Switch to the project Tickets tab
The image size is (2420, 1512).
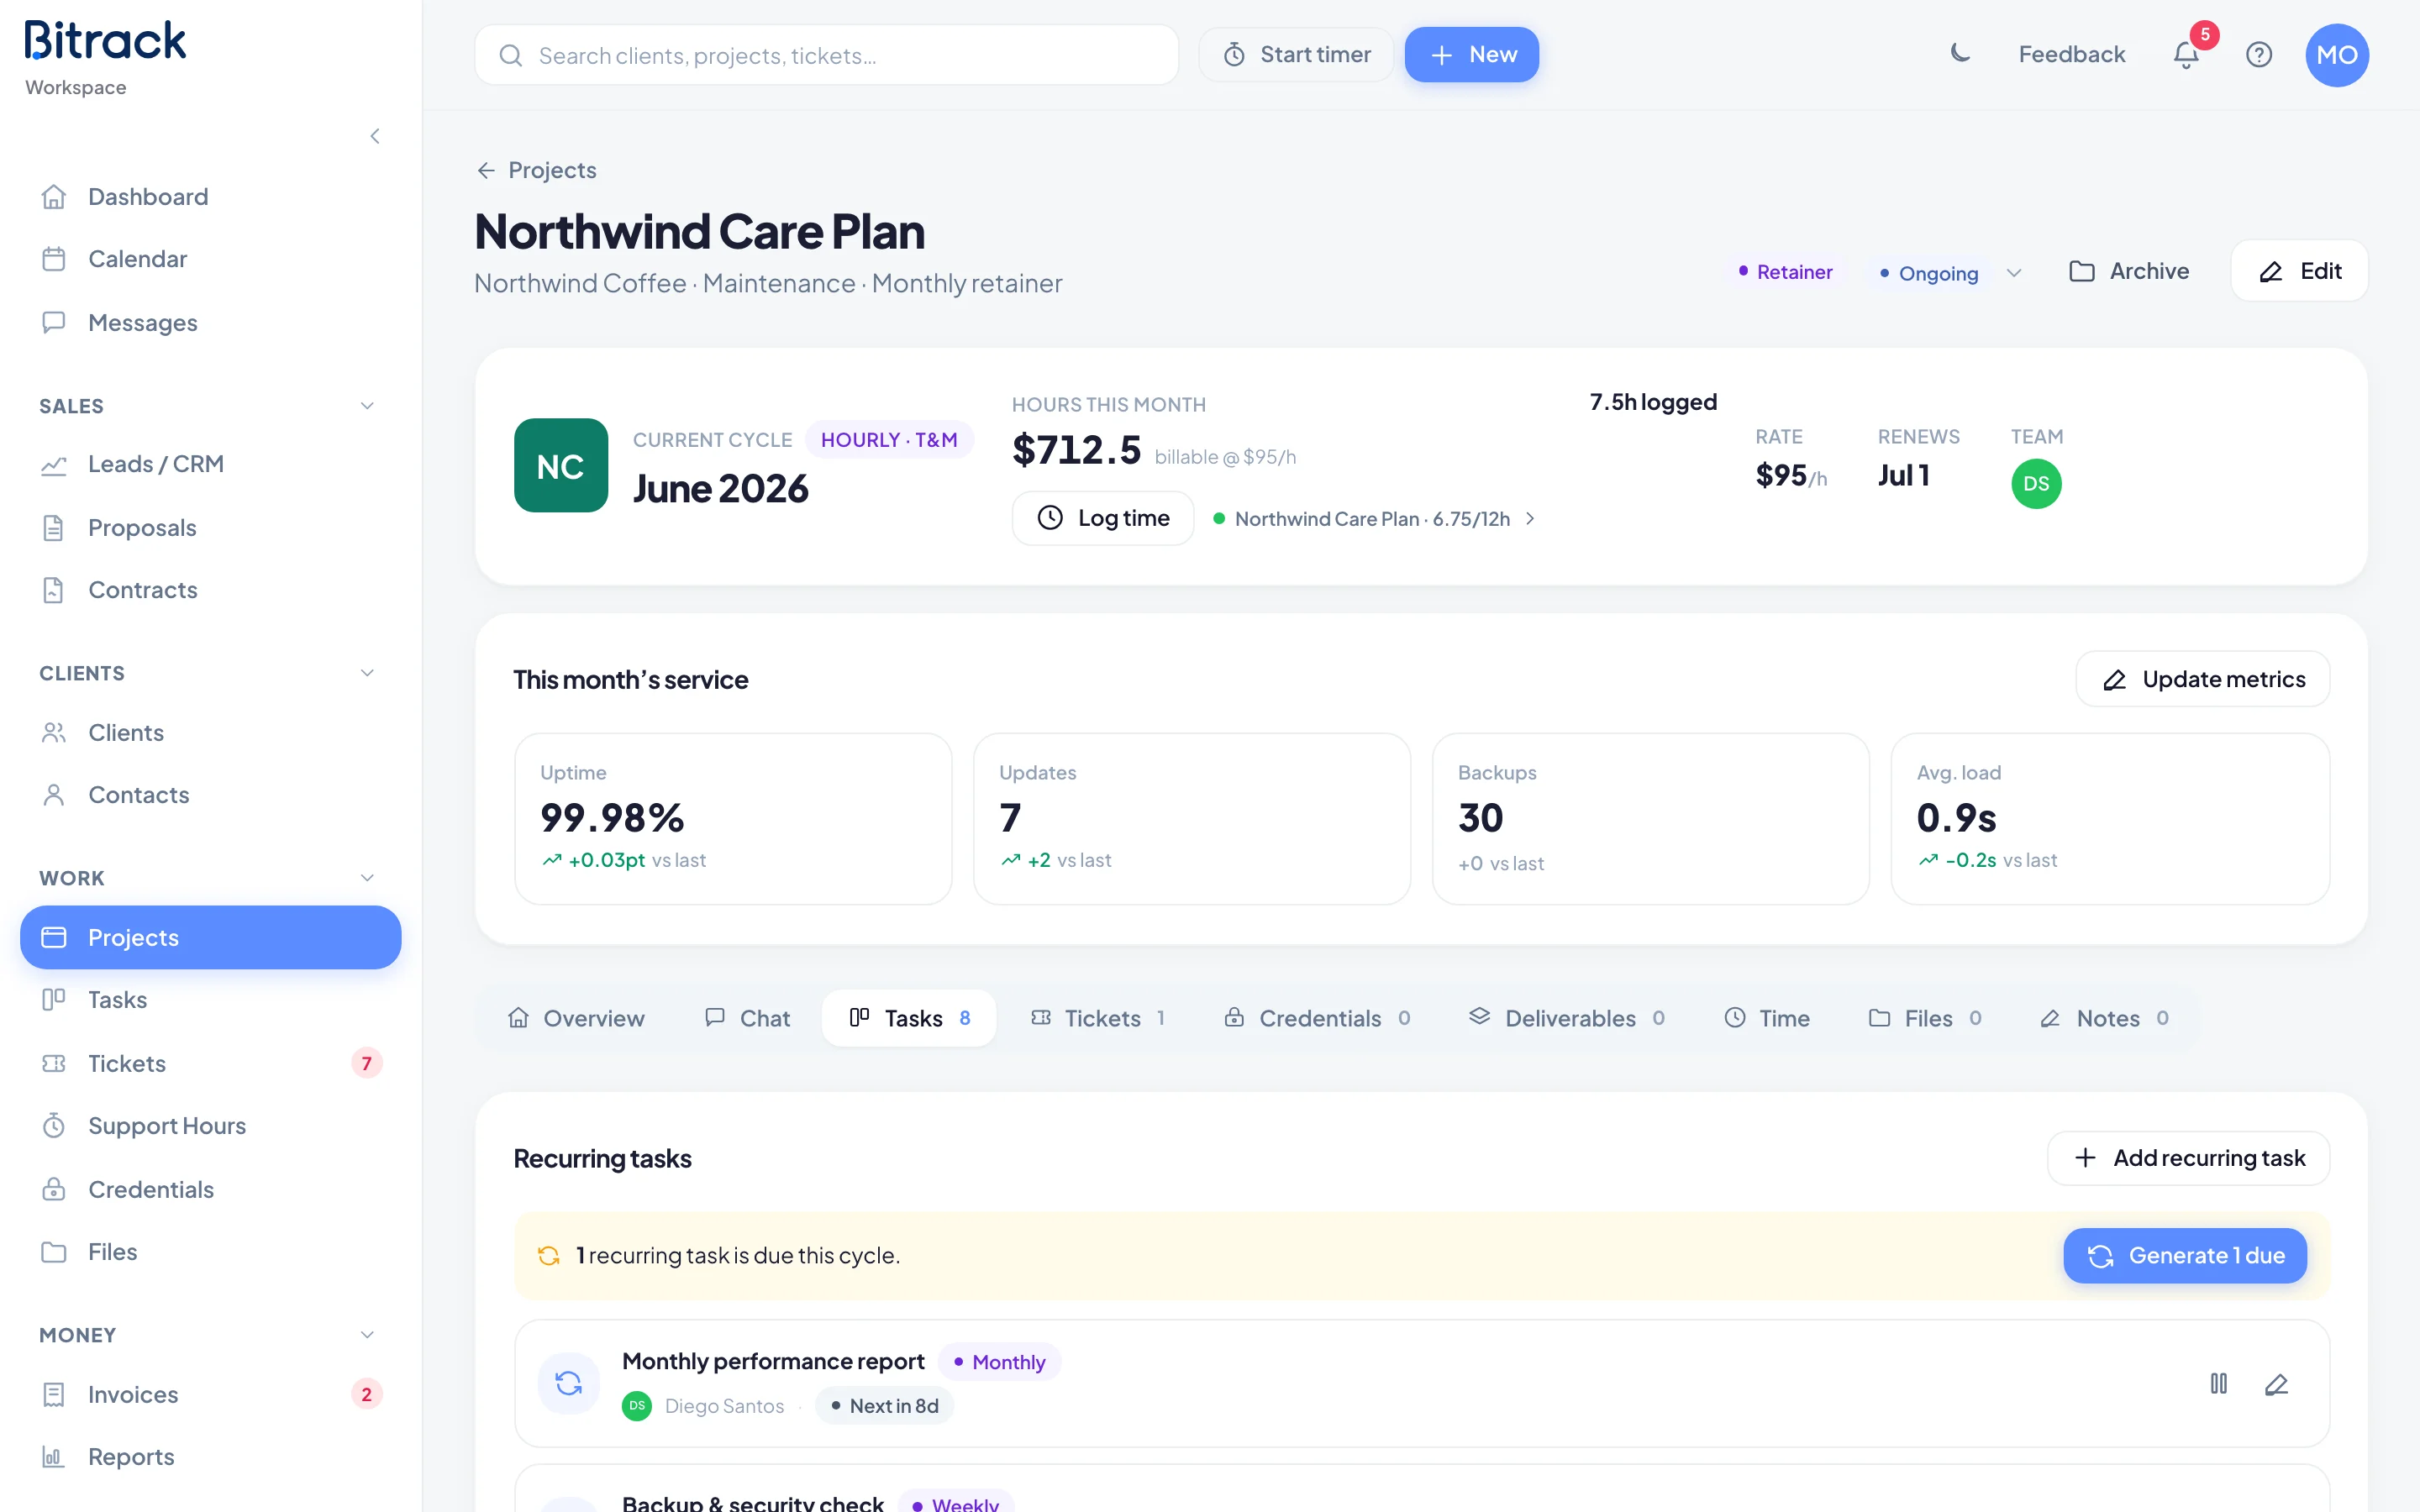(x=1098, y=1018)
